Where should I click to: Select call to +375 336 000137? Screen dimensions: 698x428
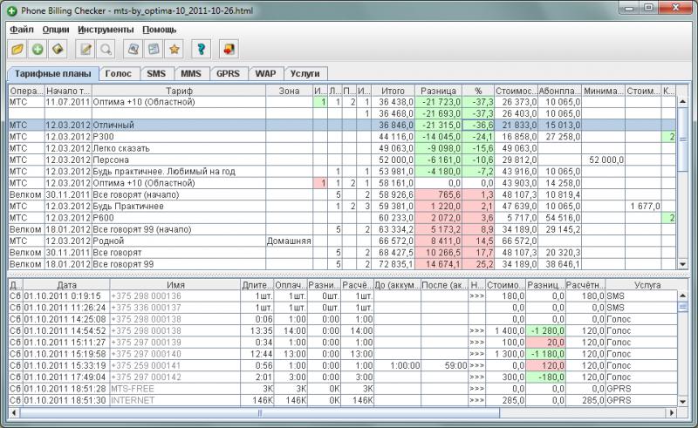[x=343, y=308]
